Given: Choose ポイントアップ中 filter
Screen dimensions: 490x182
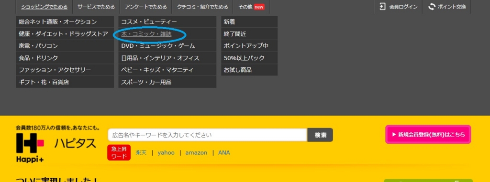Looking at the screenshot, I should coord(249,46).
